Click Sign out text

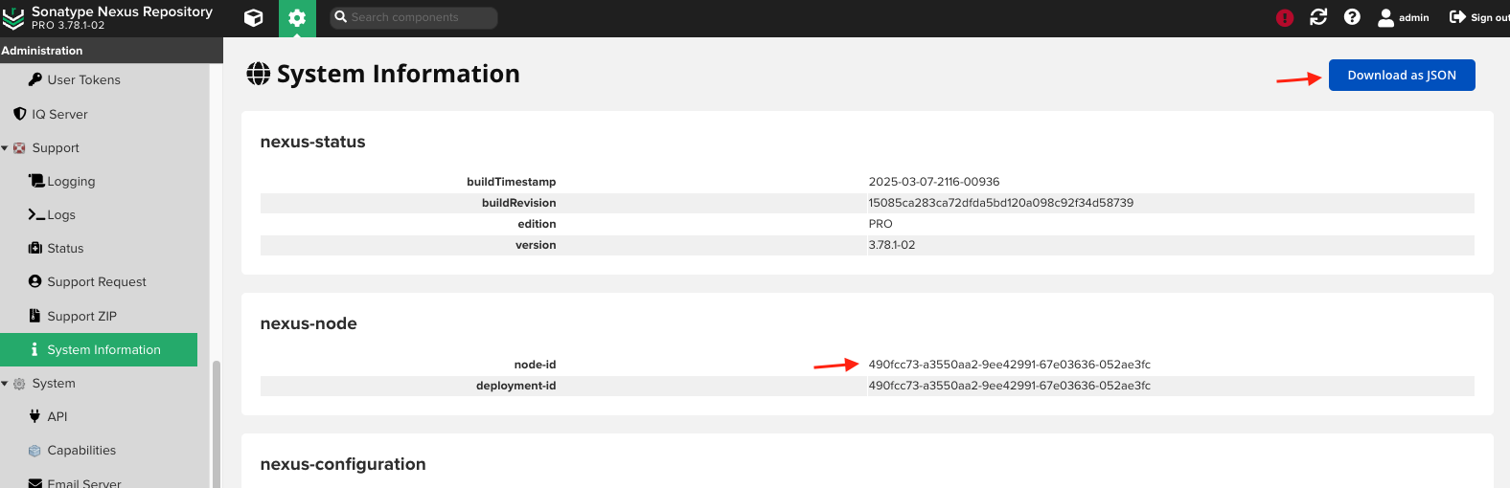point(1490,17)
